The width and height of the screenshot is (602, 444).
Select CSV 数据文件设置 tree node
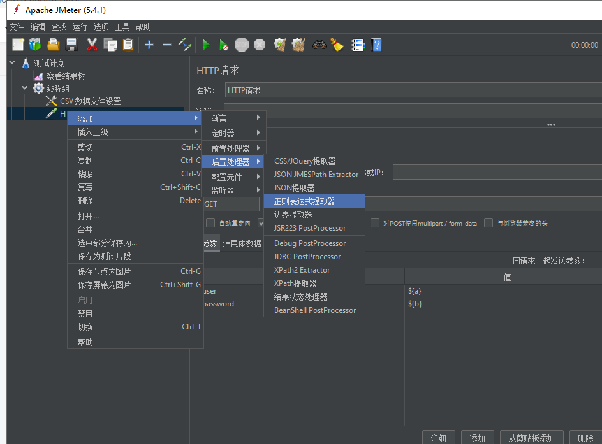click(90, 101)
